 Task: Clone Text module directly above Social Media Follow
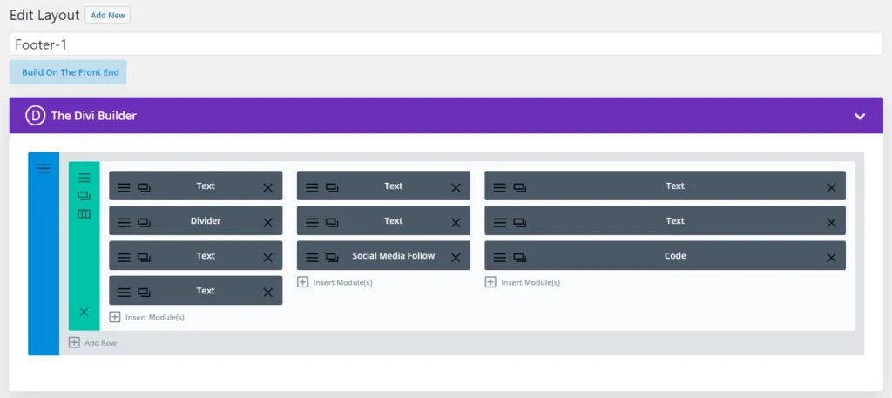coord(332,222)
